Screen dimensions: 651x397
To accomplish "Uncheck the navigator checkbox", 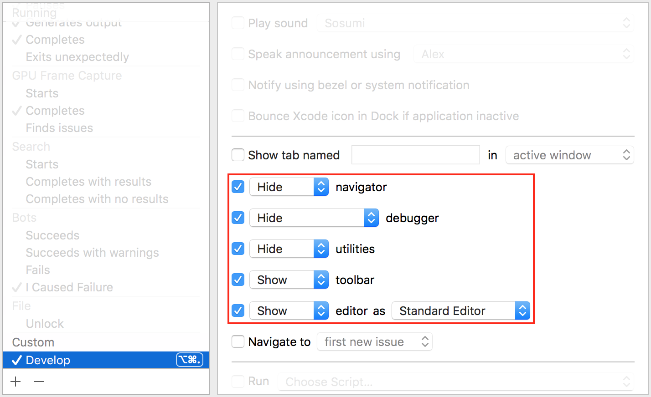I will (x=238, y=187).
